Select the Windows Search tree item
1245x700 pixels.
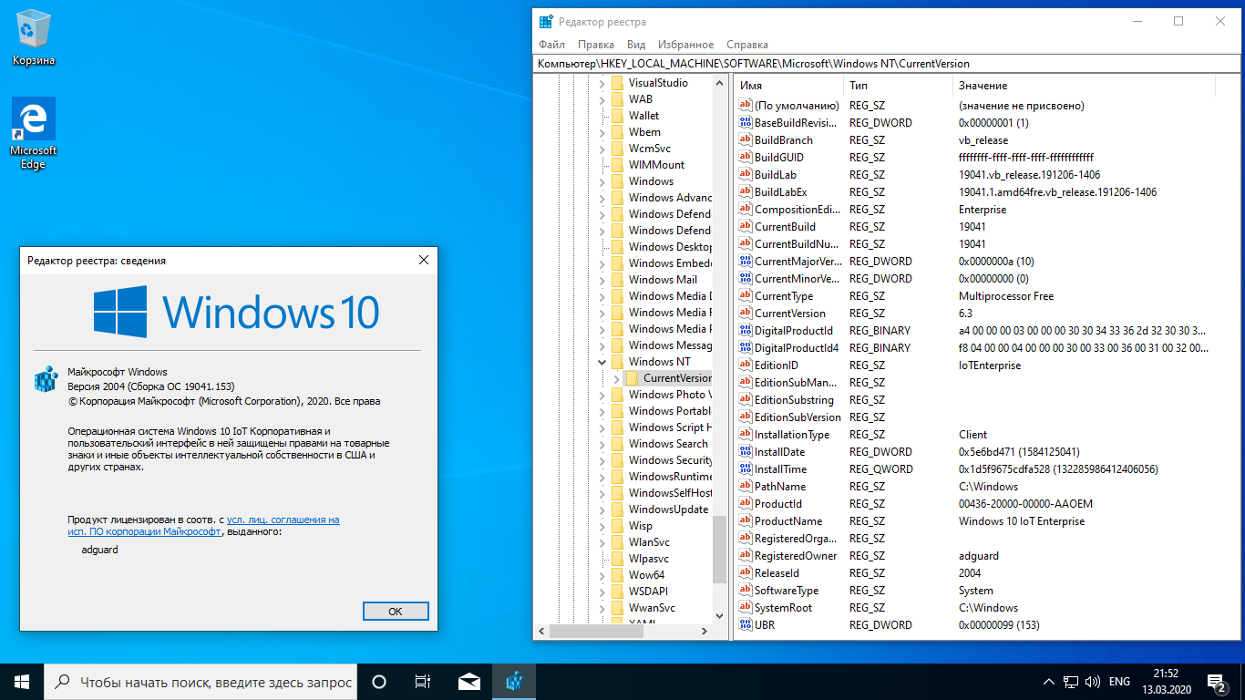click(x=668, y=444)
